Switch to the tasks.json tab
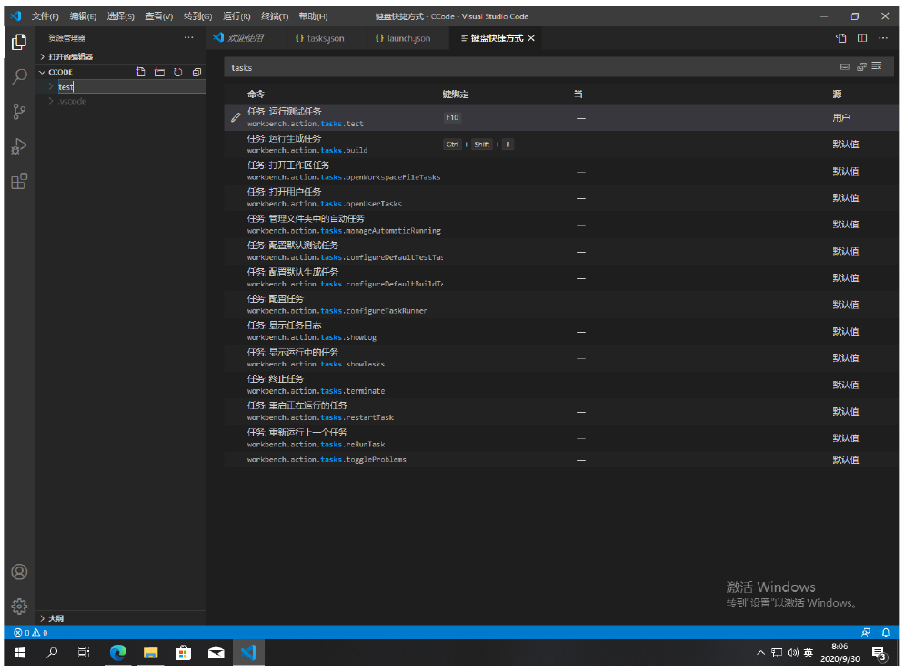This screenshot has height=672, width=905. (320, 38)
